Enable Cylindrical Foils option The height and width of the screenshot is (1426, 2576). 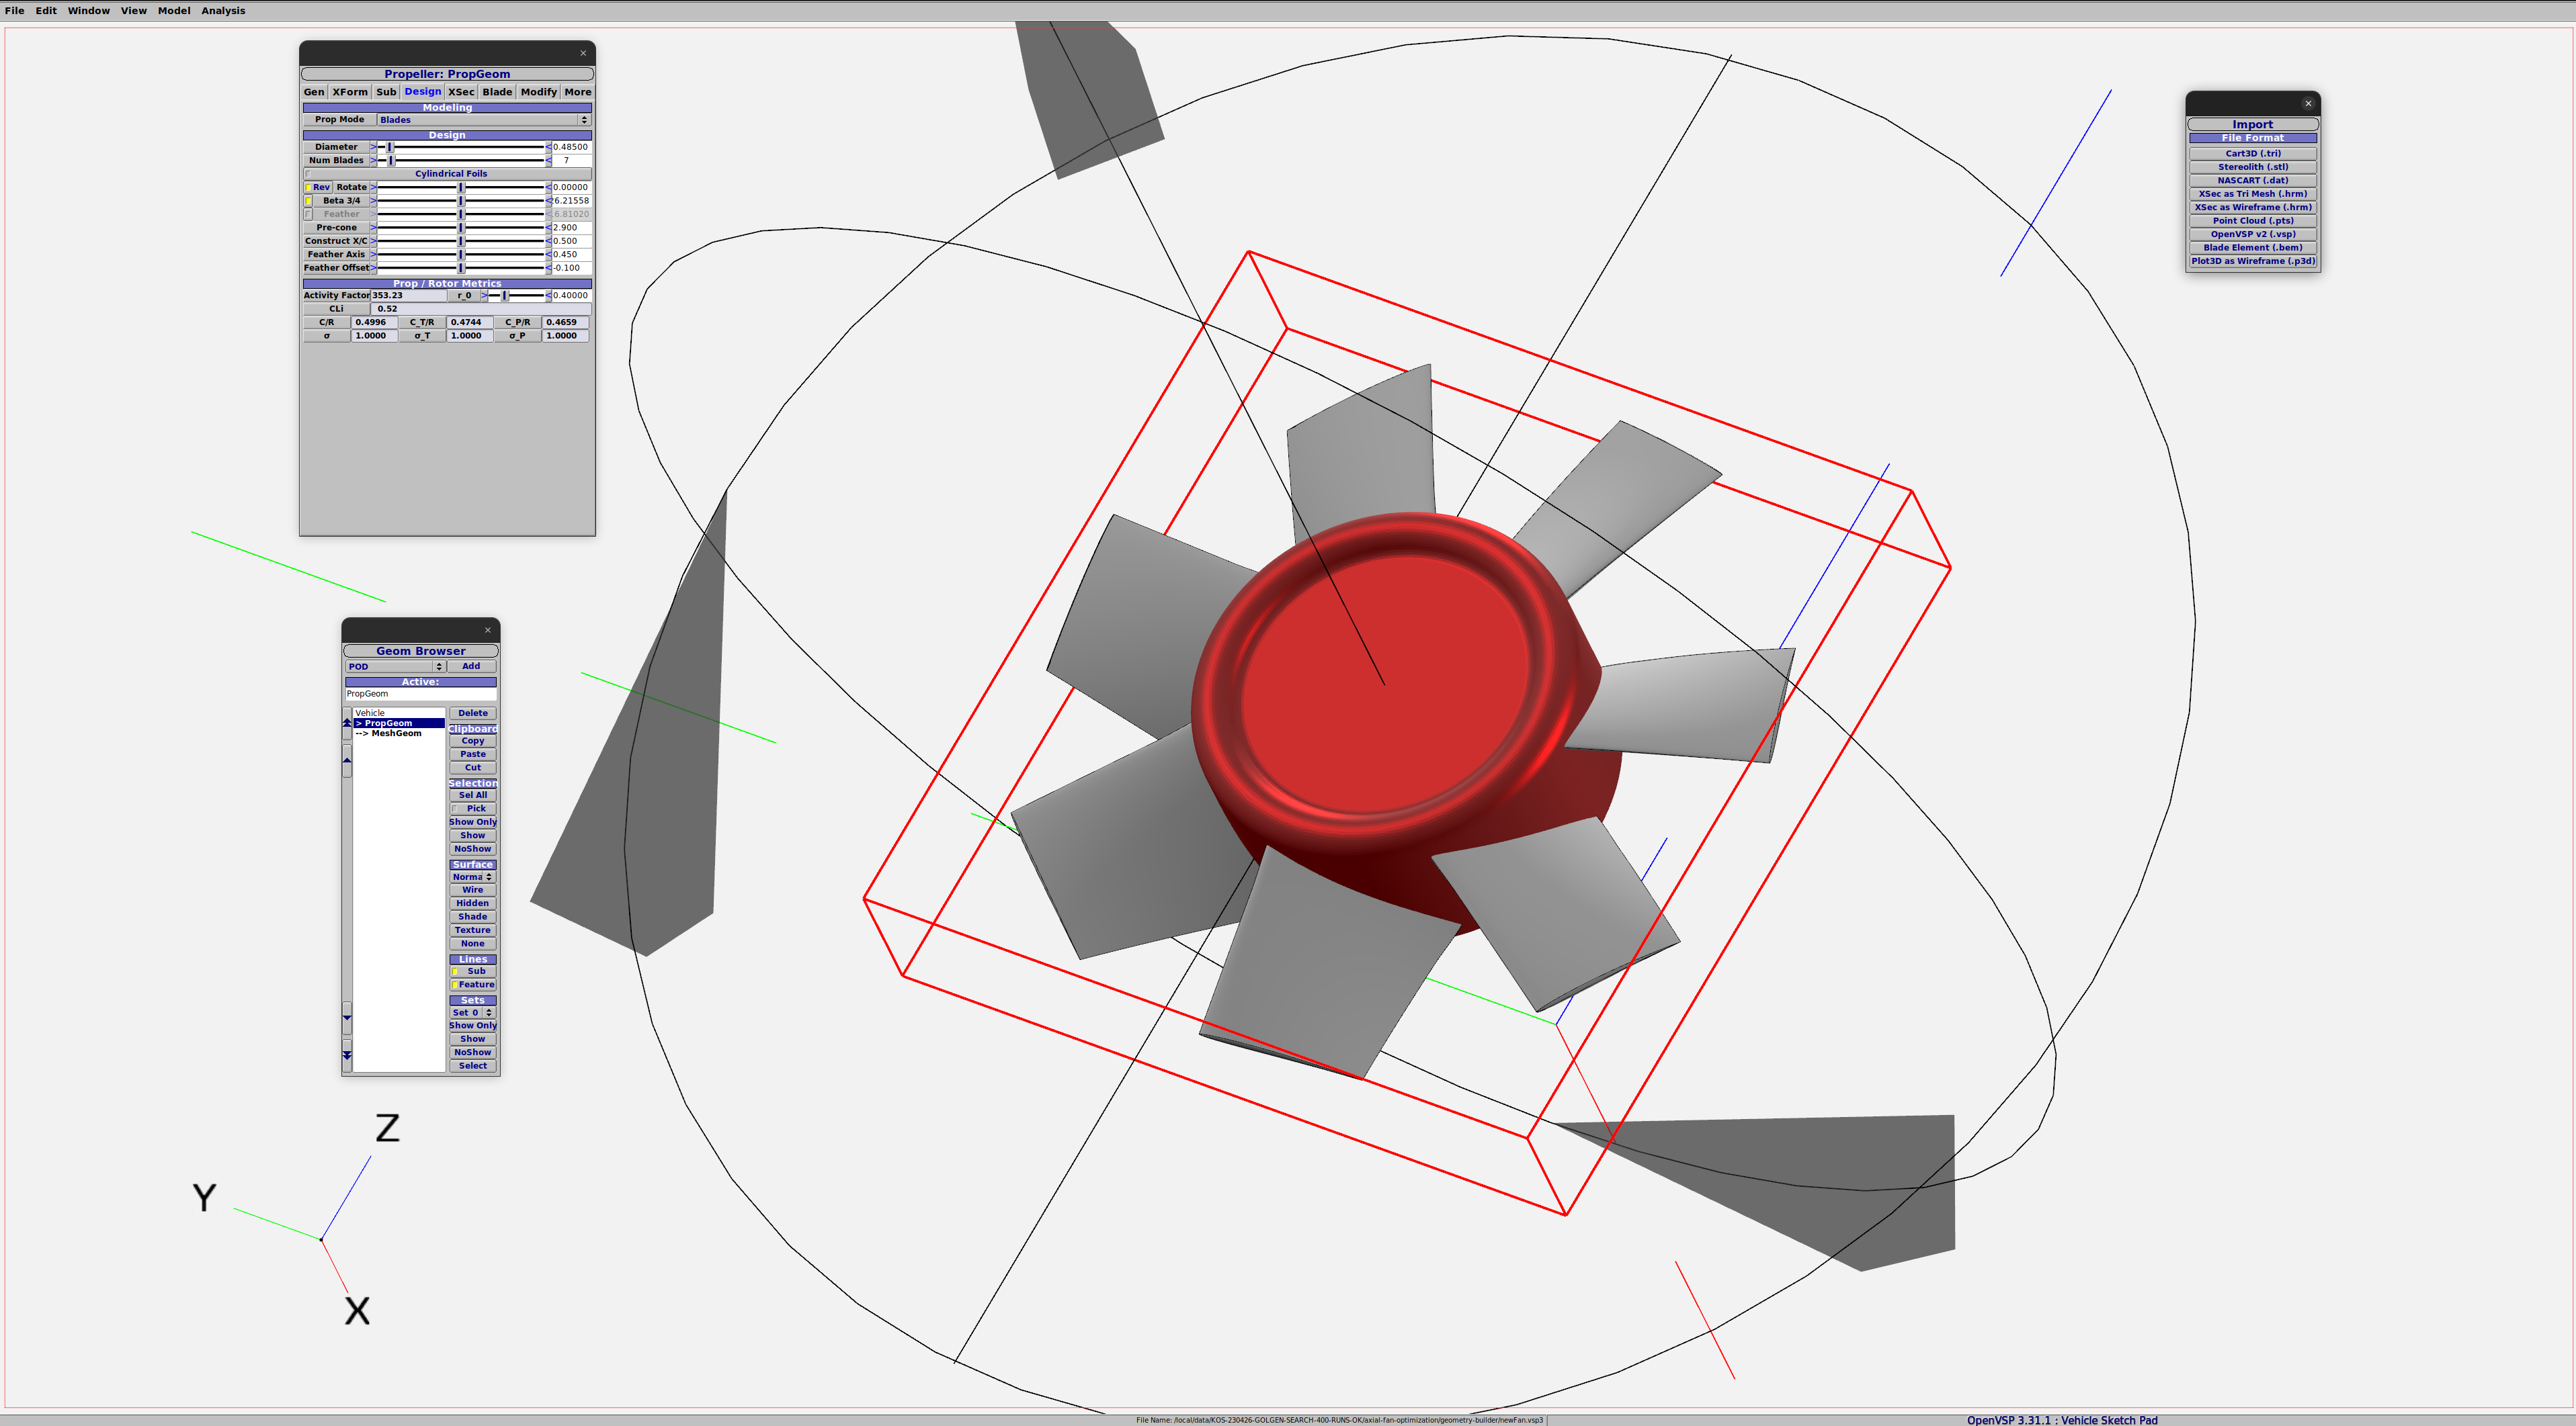(x=309, y=174)
